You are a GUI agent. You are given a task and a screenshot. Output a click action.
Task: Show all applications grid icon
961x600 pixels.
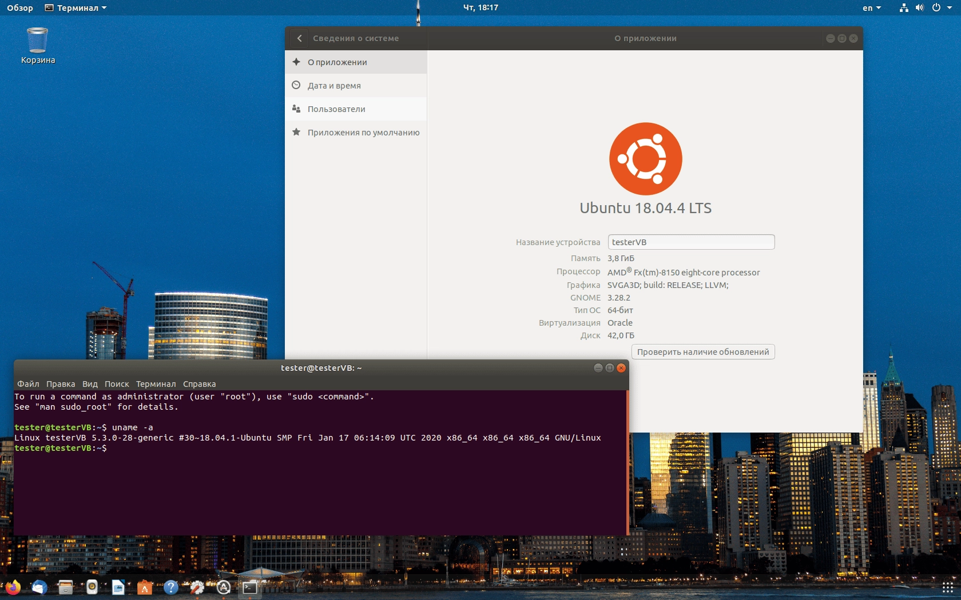click(947, 587)
